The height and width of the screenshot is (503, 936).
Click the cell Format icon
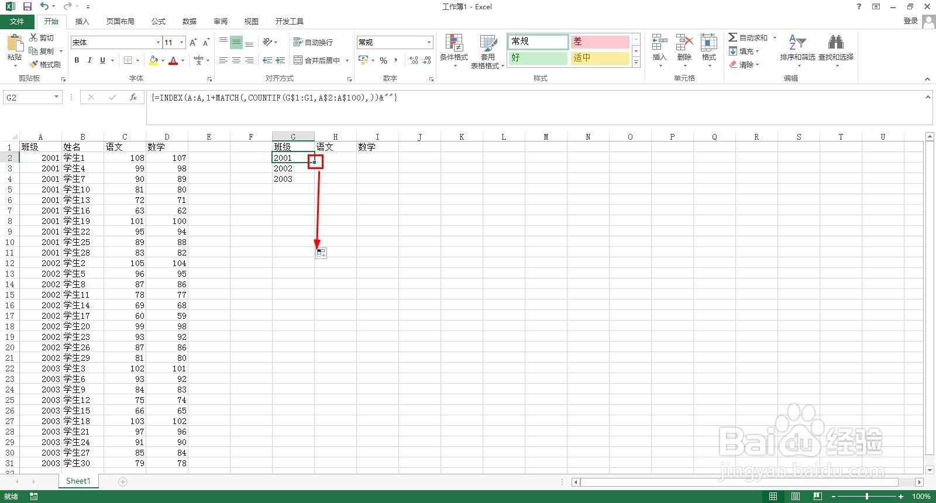coord(708,43)
